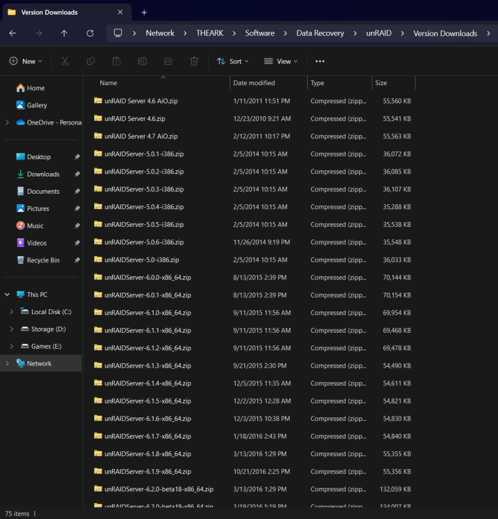Viewport: 498px width, 519px height.
Task: Navigate to Network in breadcrumb
Action: [160, 33]
